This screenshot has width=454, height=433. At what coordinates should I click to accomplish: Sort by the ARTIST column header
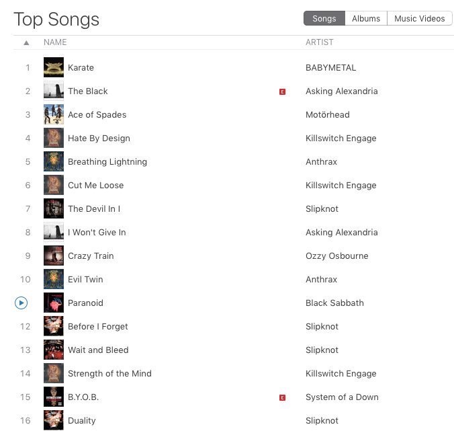coord(320,42)
